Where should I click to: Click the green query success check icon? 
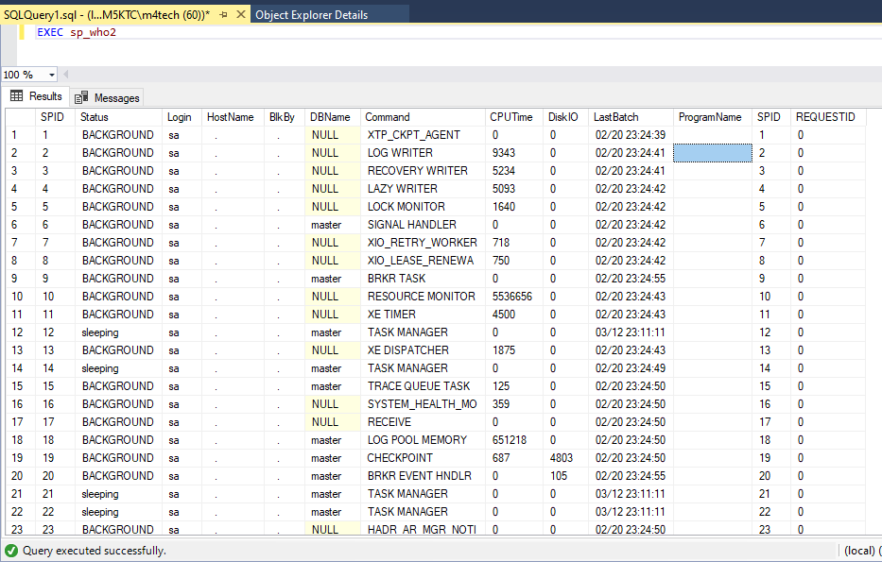pos(11,550)
